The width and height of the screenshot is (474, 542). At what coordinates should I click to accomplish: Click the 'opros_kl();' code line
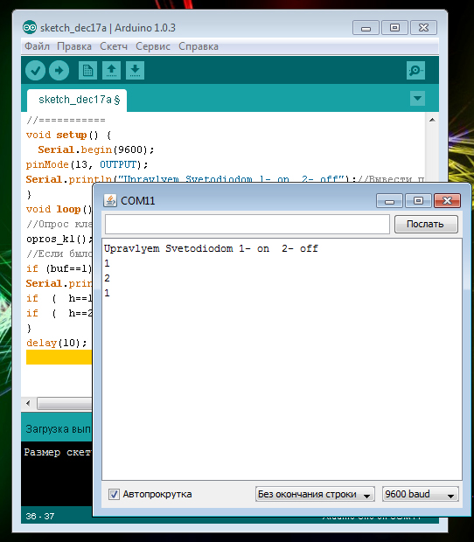59,239
